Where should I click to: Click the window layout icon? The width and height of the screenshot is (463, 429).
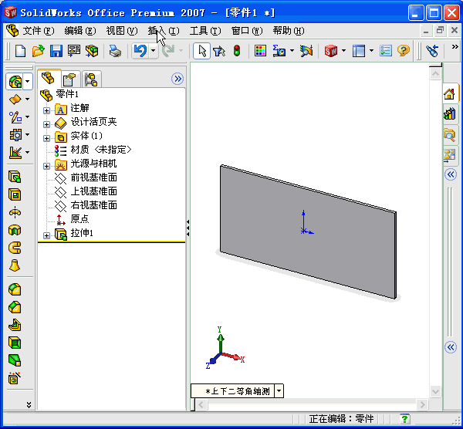pyautogui.click(x=359, y=51)
